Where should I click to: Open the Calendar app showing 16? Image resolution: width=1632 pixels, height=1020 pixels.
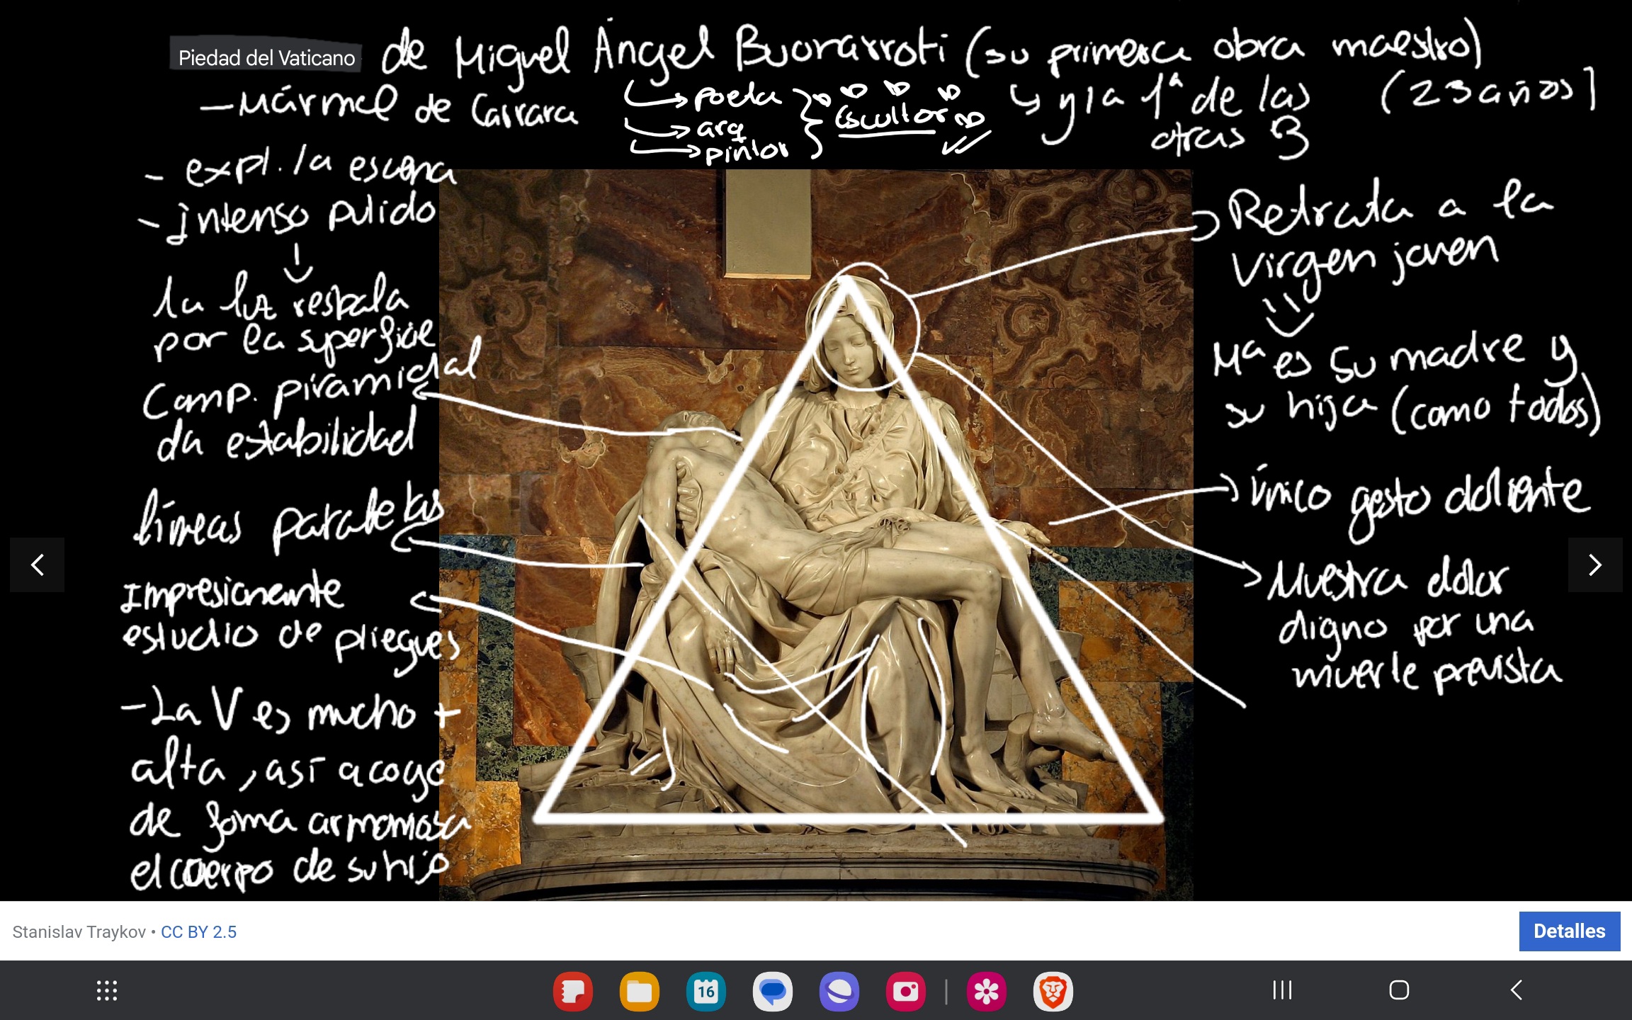tap(705, 990)
